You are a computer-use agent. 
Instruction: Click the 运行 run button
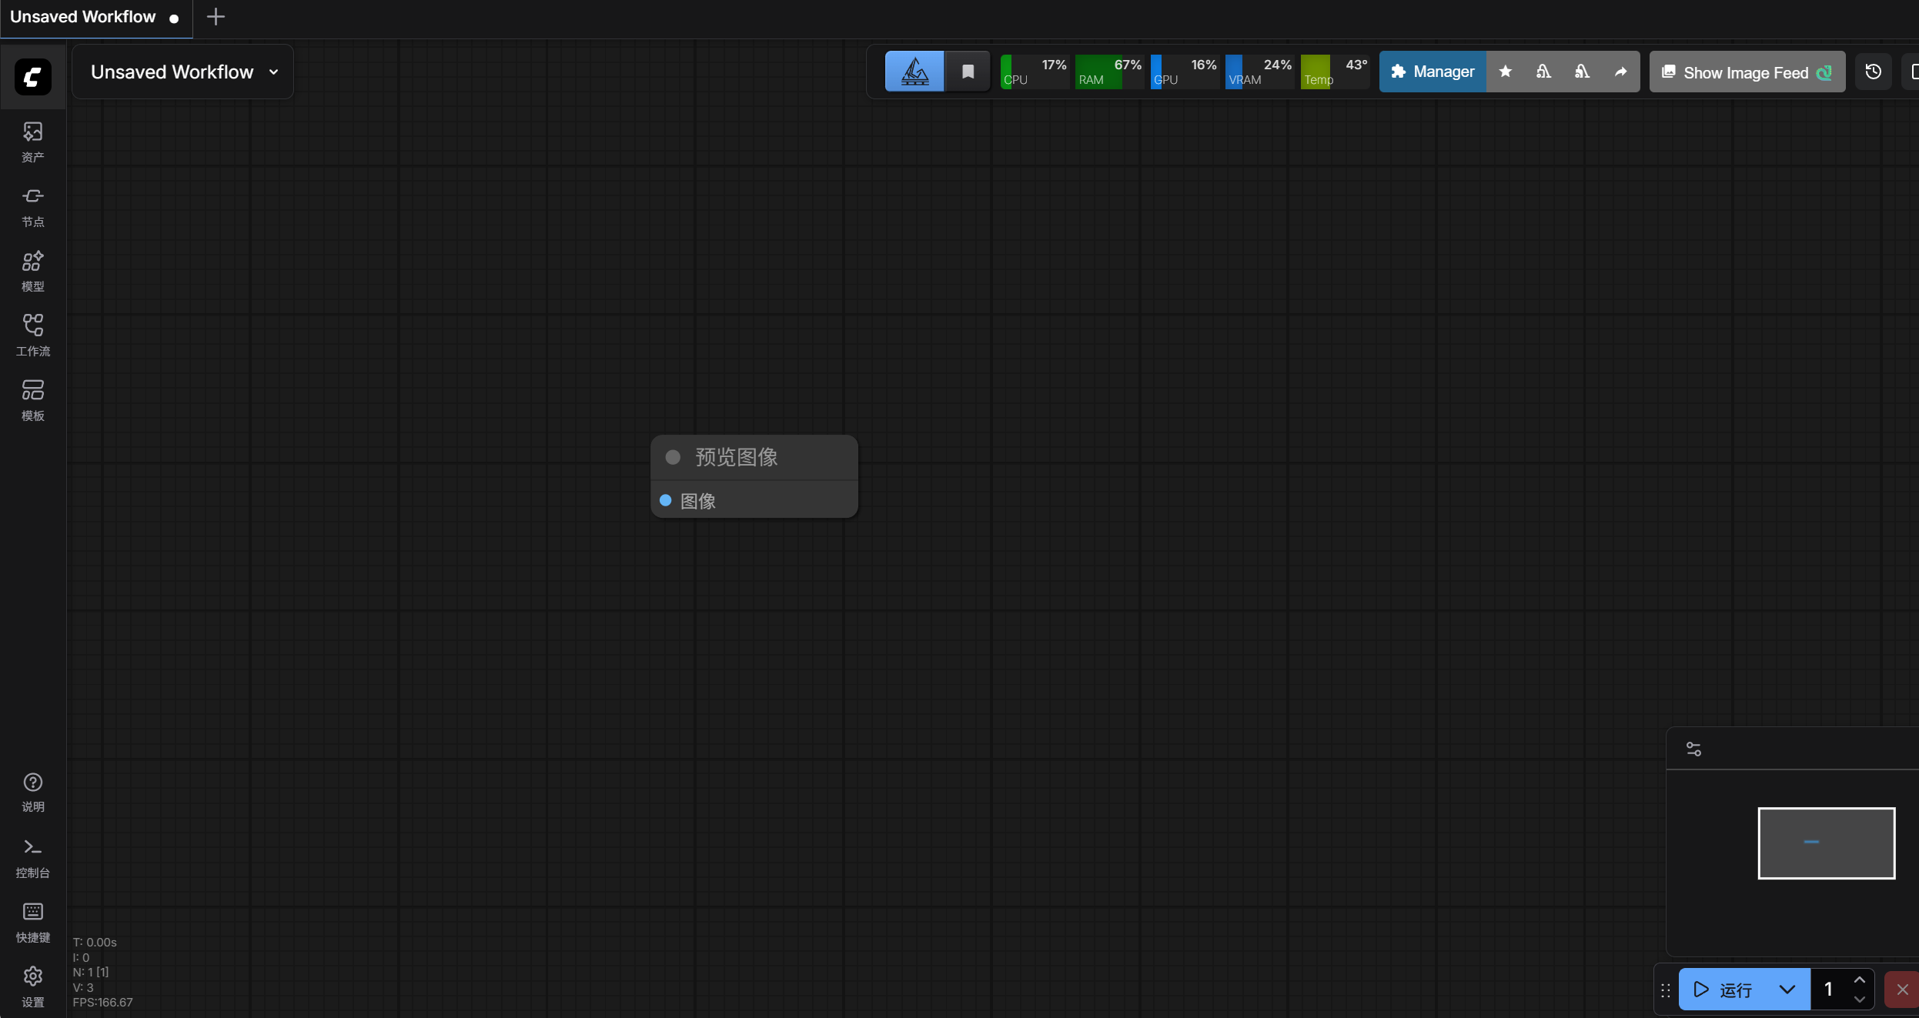pos(1724,990)
